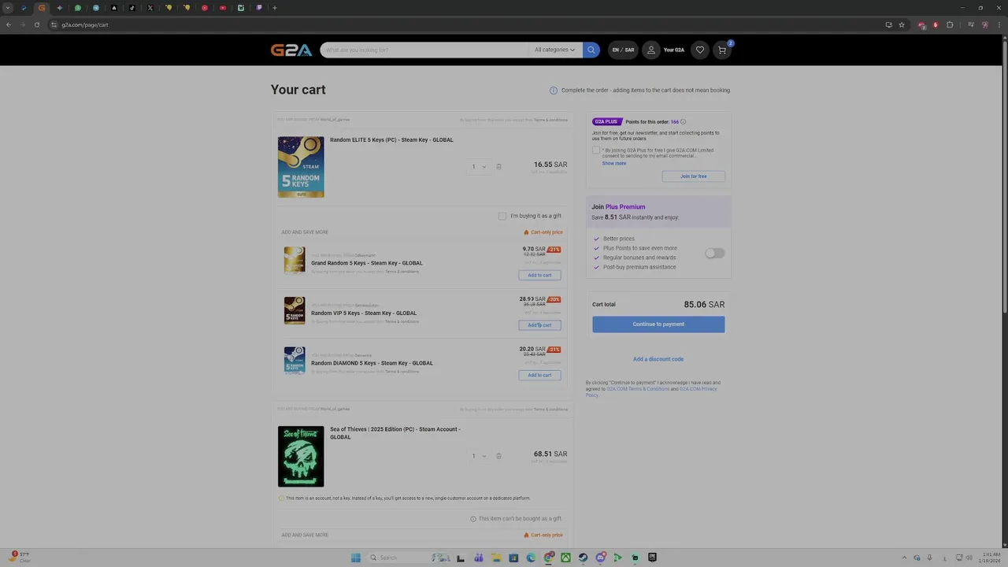Click the Sea of Thieves 2025 Edition title

point(395,433)
